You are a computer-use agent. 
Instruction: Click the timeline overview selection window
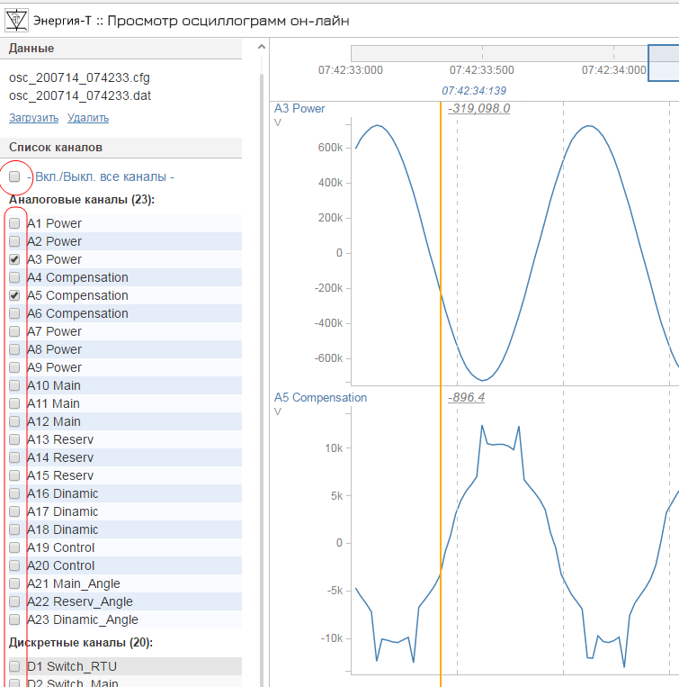coord(663,63)
